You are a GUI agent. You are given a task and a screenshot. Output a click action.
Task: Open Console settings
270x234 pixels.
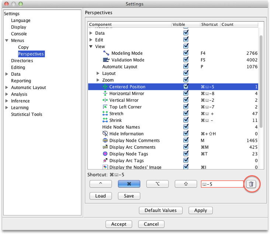pyautogui.click(x=19, y=34)
